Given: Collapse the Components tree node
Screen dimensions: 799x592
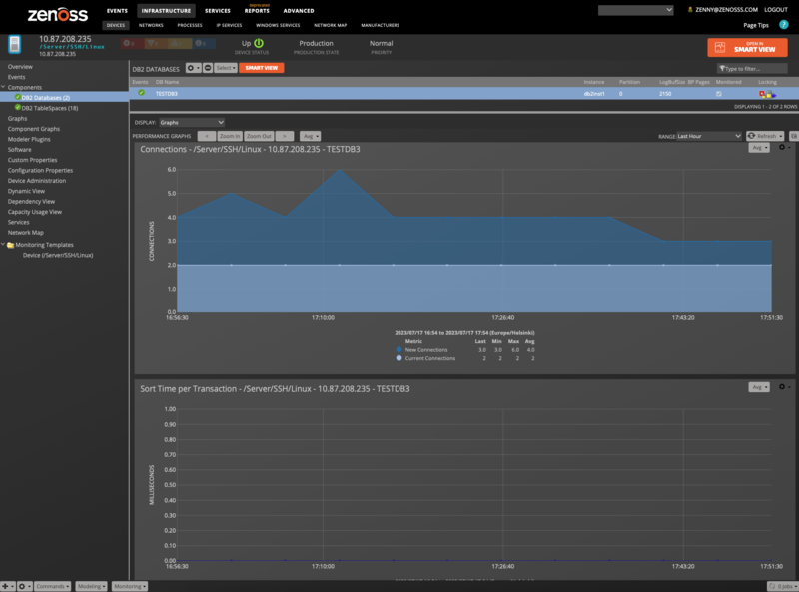Looking at the screenshot, I should pos(3,87).
